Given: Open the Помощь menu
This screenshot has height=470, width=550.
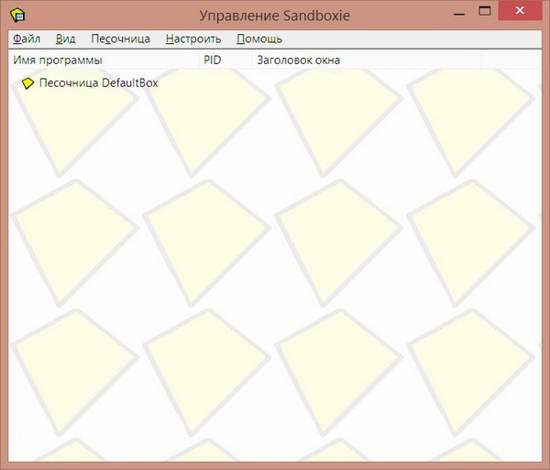Looking at the screenshot, I should point(259,39).
